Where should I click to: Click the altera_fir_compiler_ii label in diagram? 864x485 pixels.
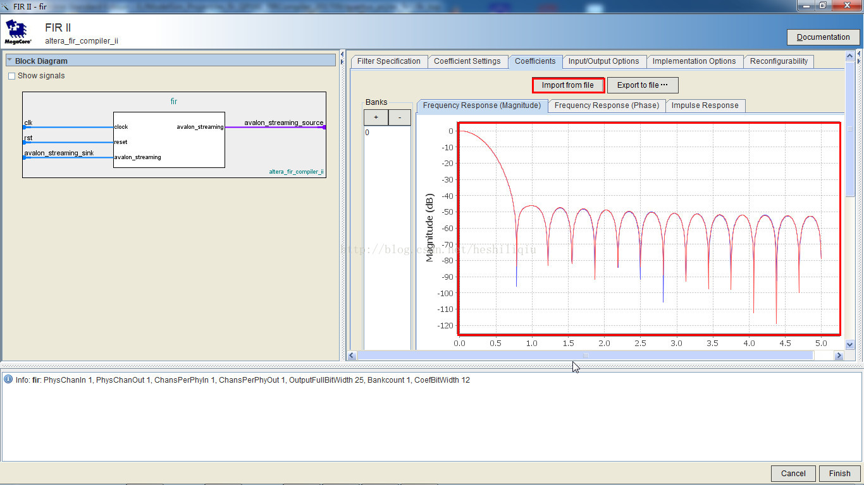296,172
